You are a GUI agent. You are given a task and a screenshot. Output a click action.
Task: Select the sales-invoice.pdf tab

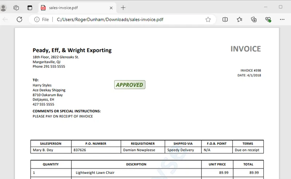pyautogui.click(x=77, y=8)
